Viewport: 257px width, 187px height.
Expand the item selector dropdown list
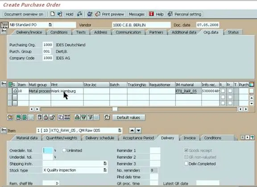[120, 130]
